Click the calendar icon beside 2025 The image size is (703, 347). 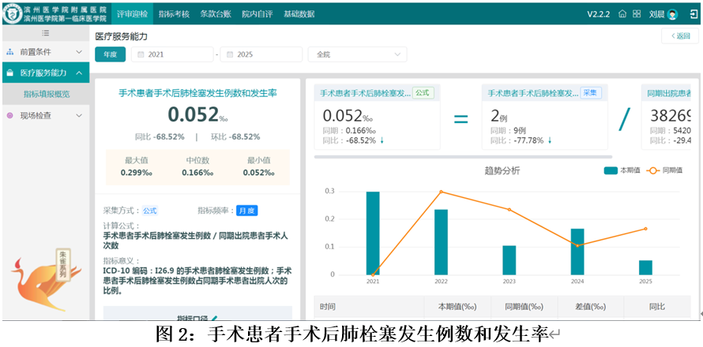coord(230,54)
